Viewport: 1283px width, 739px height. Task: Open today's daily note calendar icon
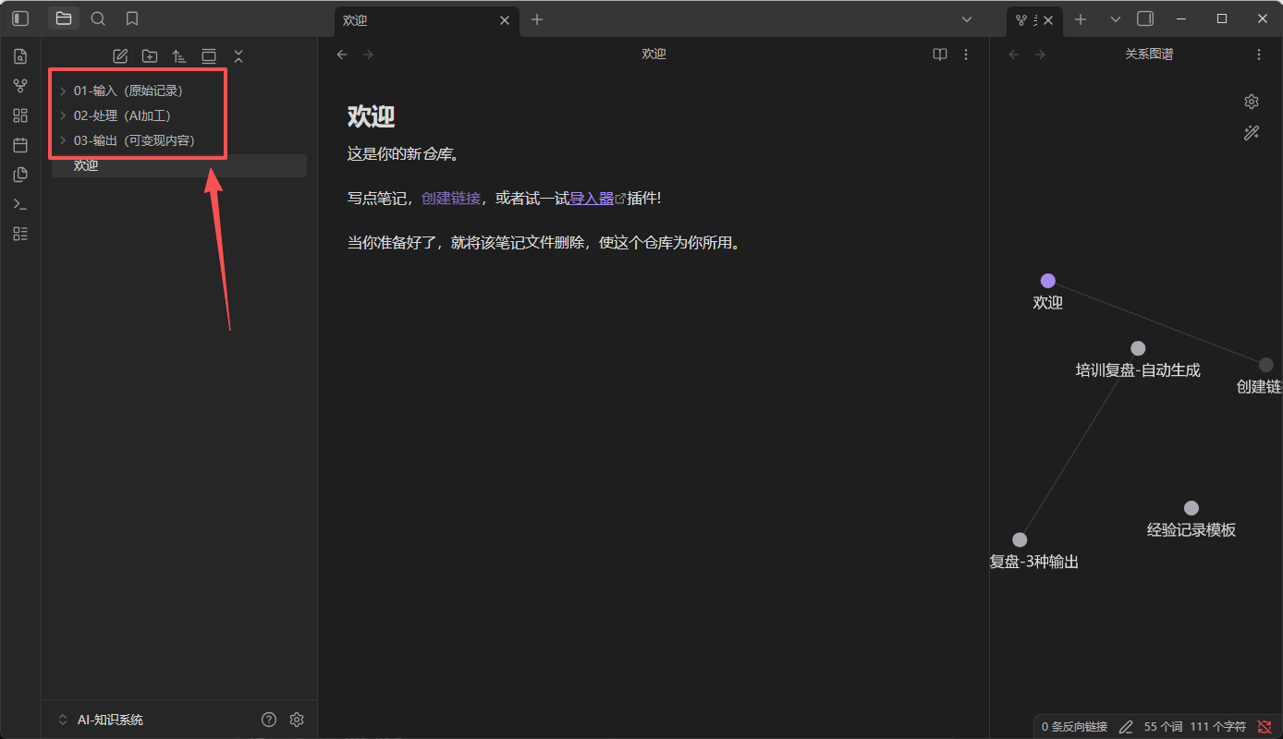point(20,145)
